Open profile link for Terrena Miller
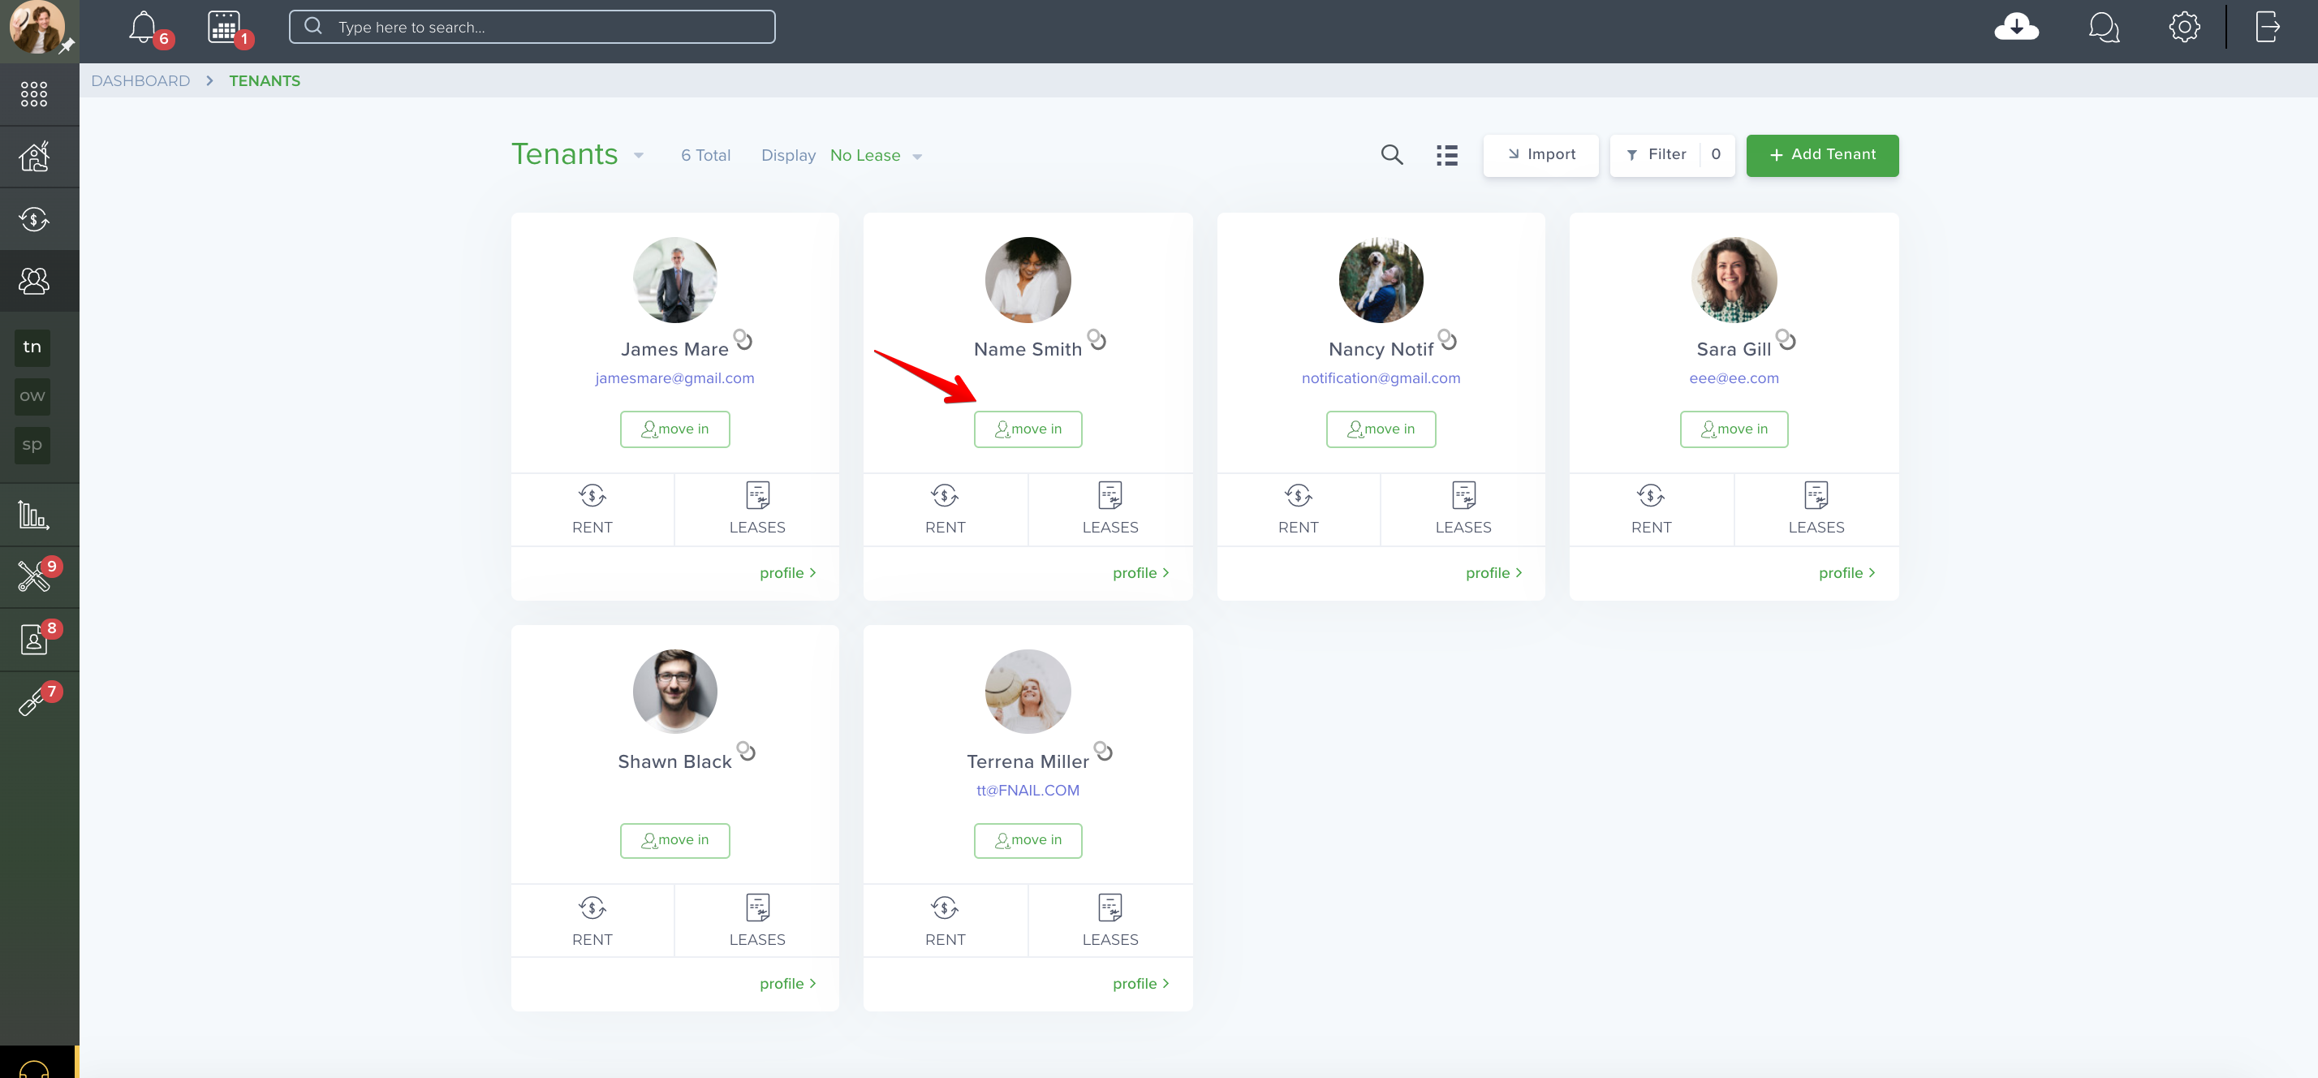Image resolution: width=2318 pixels, height=1078 pixels. pyautogui.click(x=1140, y=984)
